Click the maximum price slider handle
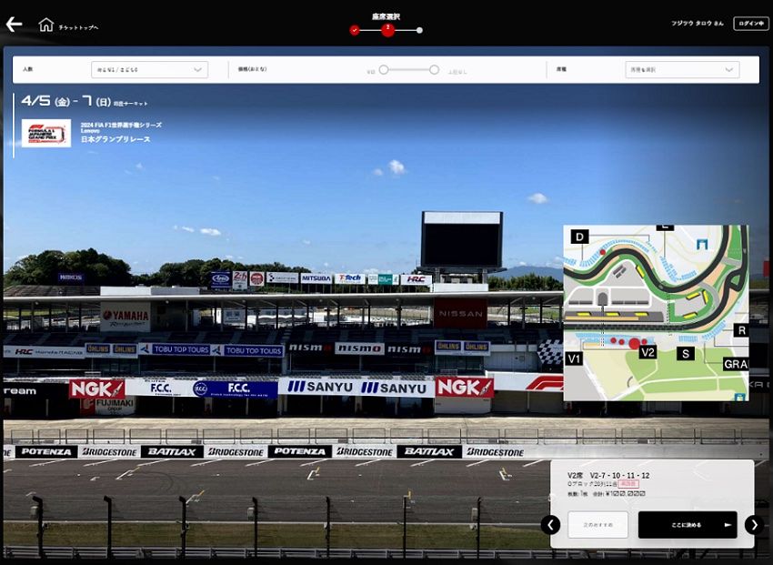This screenshot has height=565, width=773. (434, 69)
